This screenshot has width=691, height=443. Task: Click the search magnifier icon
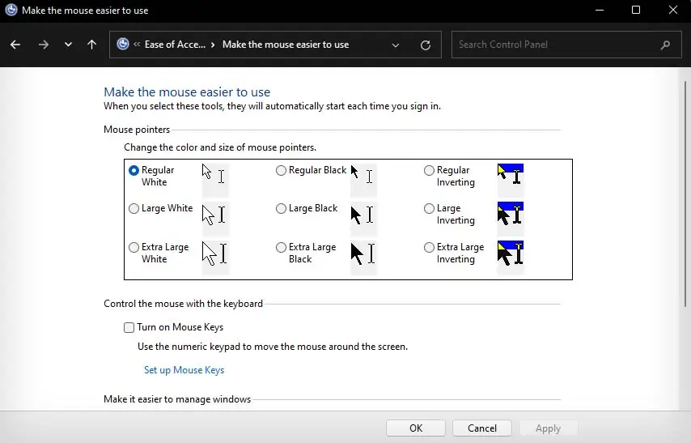[x=665, y=45]
